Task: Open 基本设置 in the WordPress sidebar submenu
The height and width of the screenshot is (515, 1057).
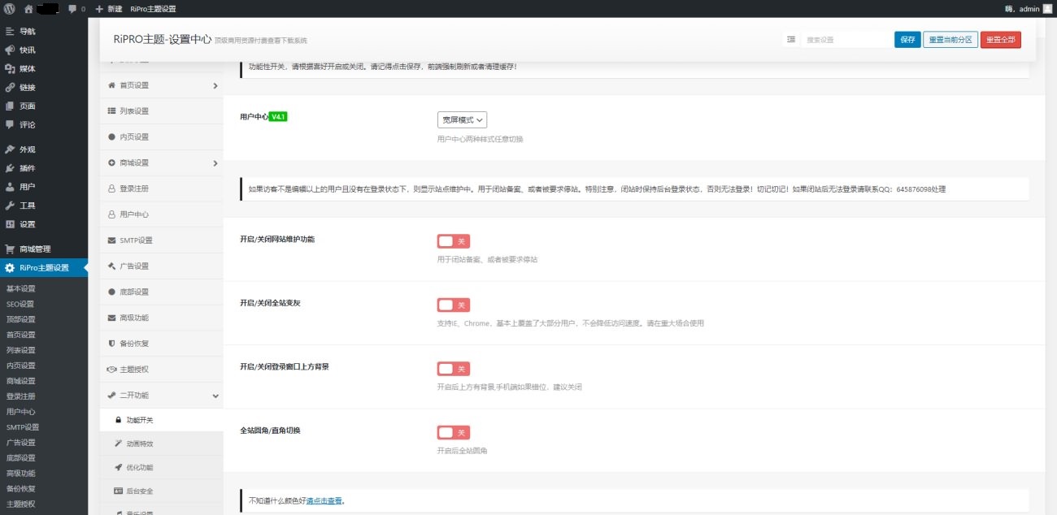Action: pos(21,288)
